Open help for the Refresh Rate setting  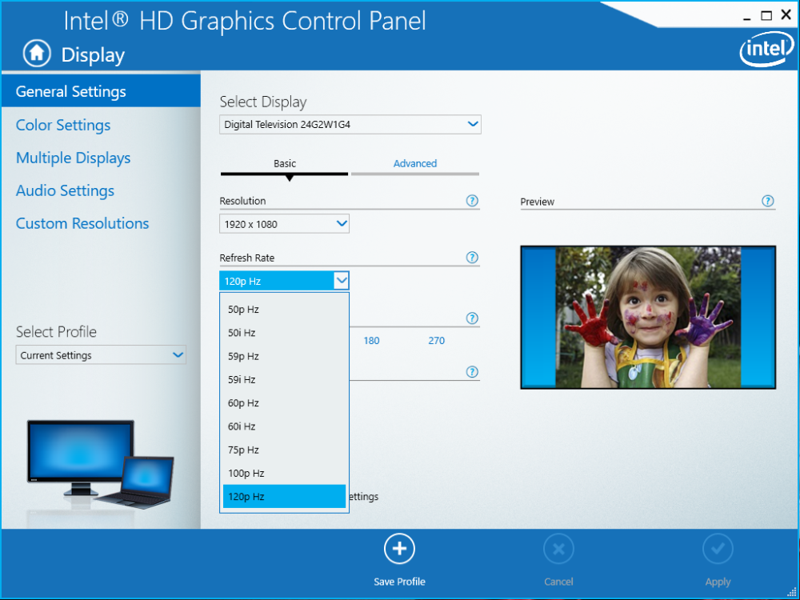(473, 258)
